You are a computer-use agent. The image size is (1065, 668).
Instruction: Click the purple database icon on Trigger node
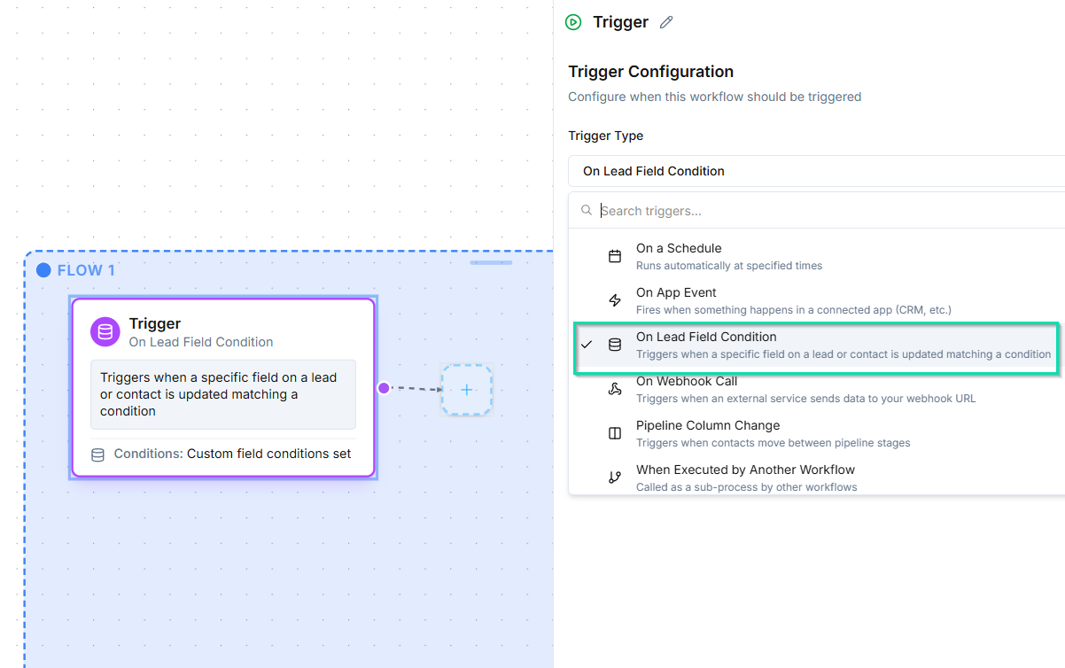click(105, 332)
